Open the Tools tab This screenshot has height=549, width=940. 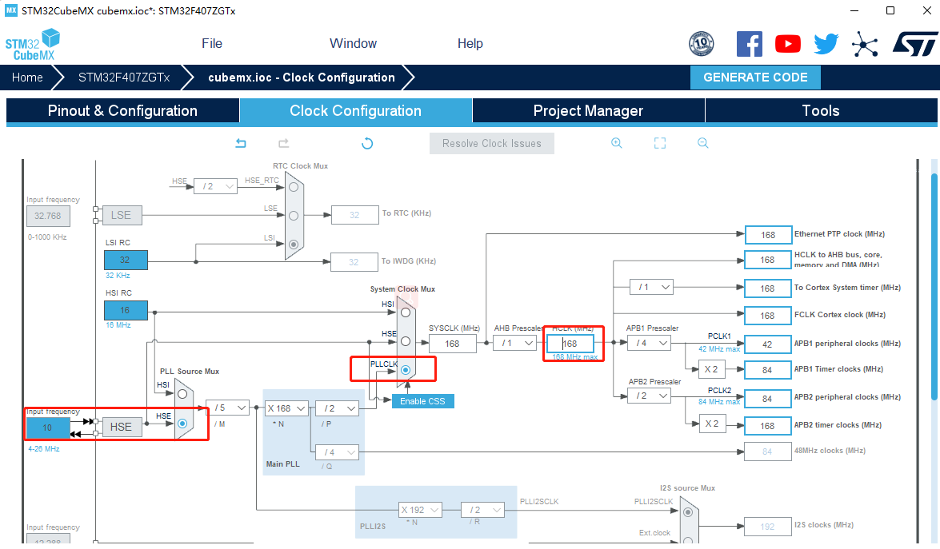821,111
